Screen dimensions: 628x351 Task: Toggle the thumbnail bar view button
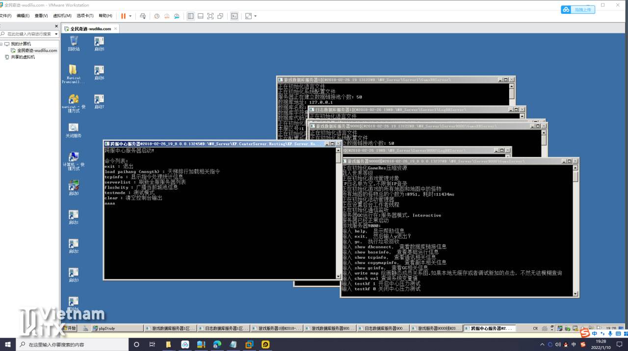pos(200,16)
